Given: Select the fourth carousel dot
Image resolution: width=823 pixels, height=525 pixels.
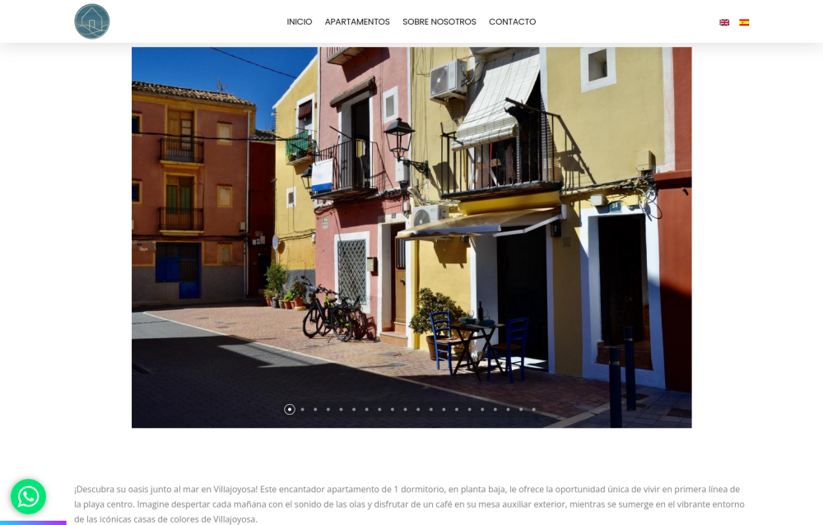Looking at the screenshot, I should pyautogui.click(x=328, y=410).
